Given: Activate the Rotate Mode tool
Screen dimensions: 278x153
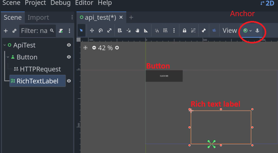Looking at the screenshot, I should click(100, 30).
